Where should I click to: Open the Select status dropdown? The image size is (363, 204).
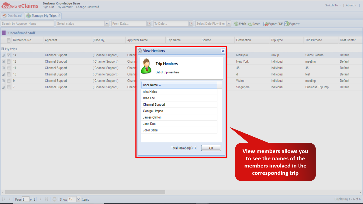click(x=107, y=24)
